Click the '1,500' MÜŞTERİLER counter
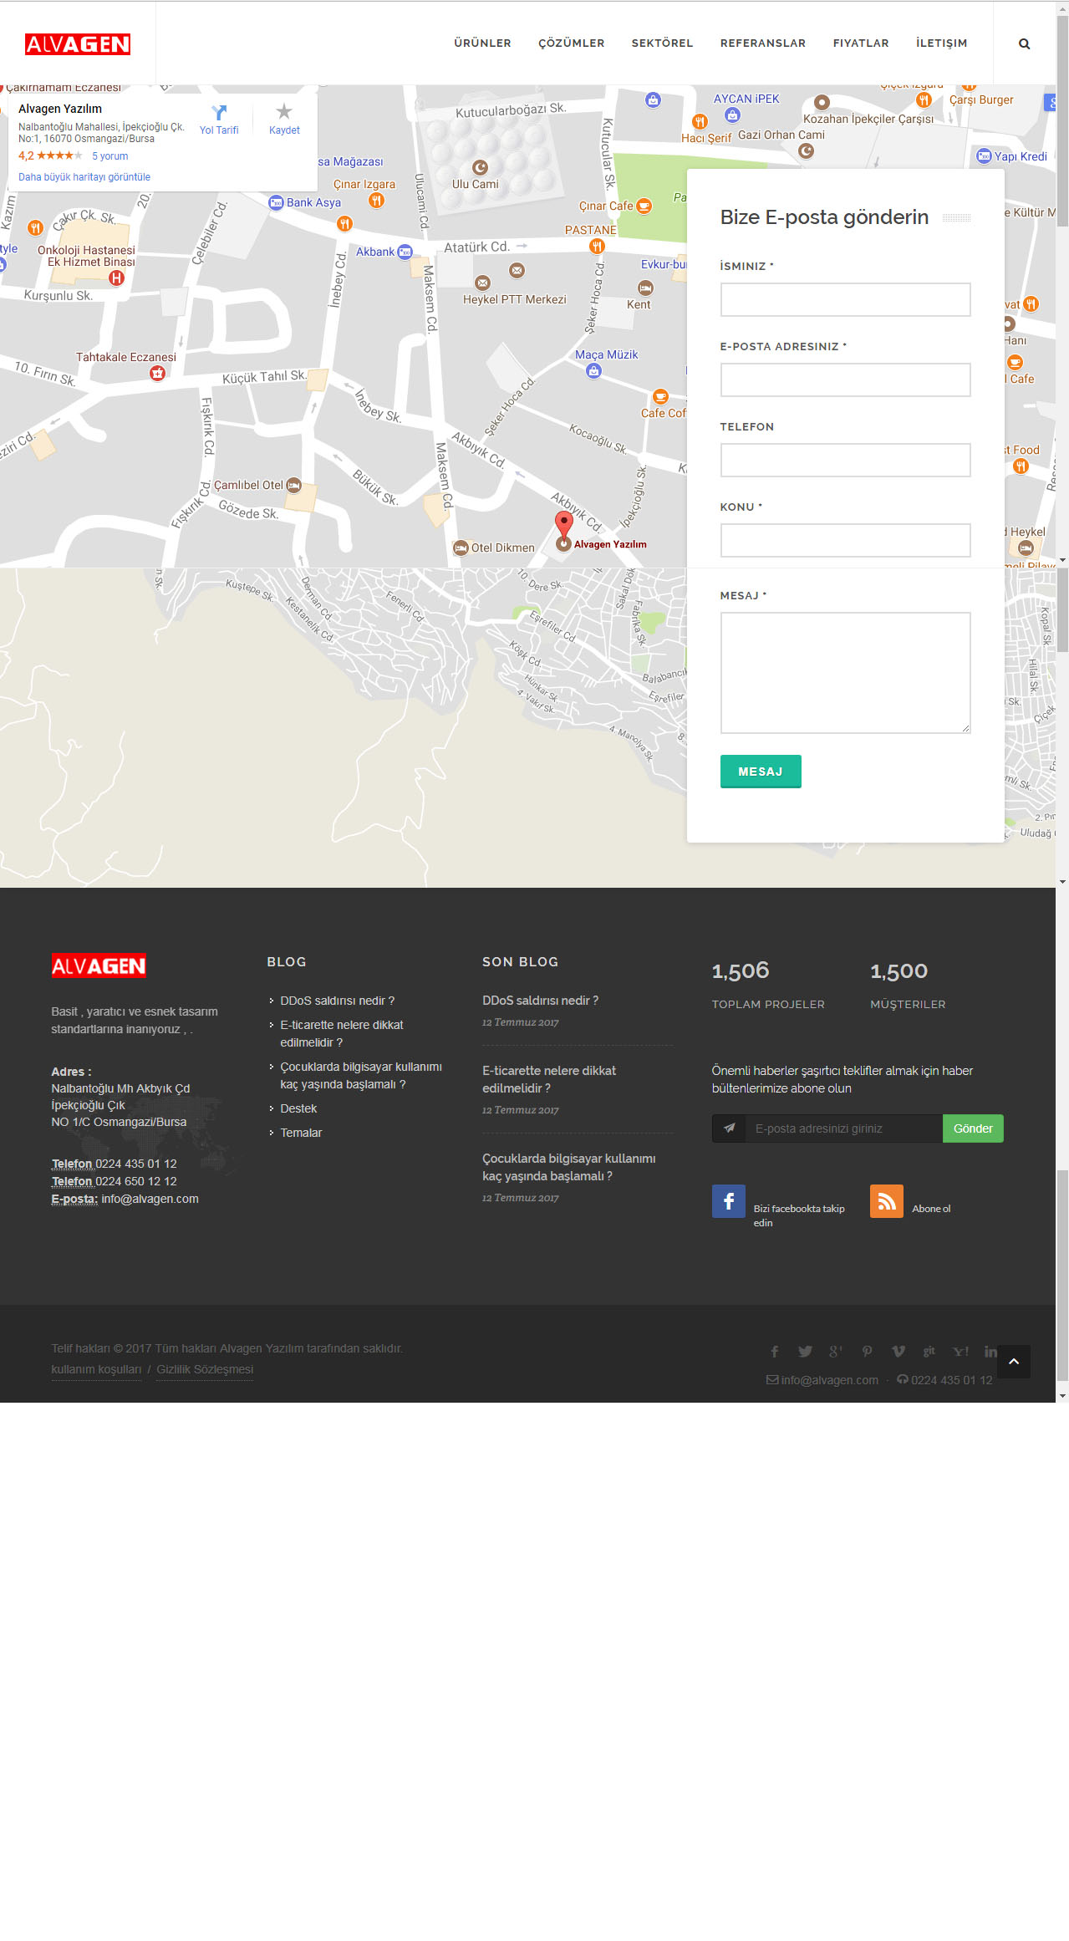This screenshot has height=1941, width=1069. coord(898,970)
